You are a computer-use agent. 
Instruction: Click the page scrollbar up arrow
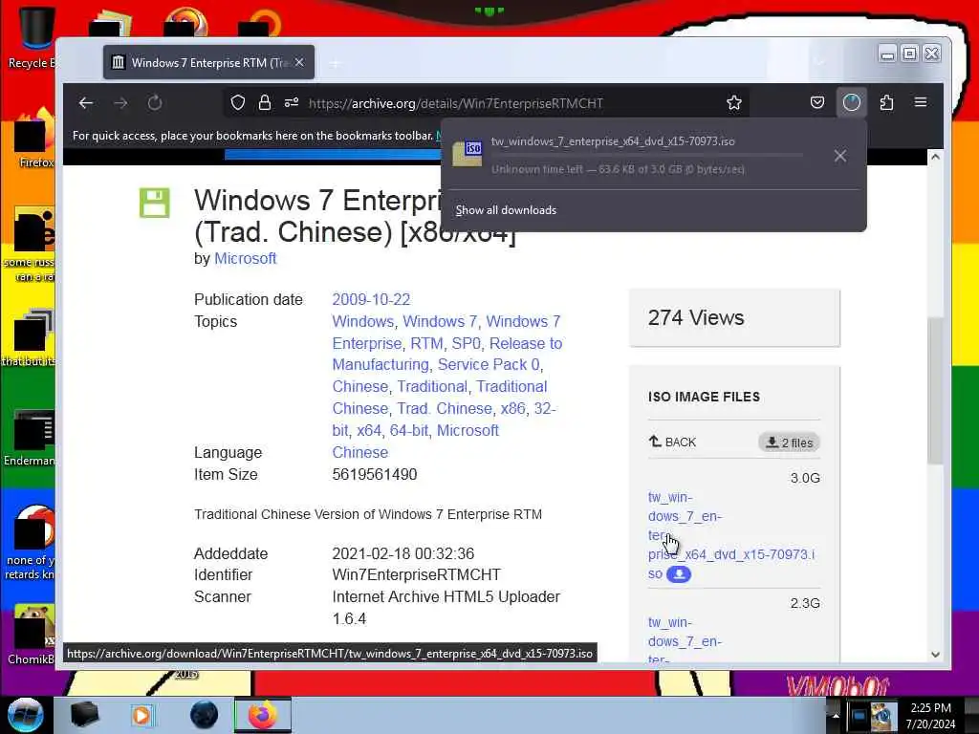tap(935, 158)
